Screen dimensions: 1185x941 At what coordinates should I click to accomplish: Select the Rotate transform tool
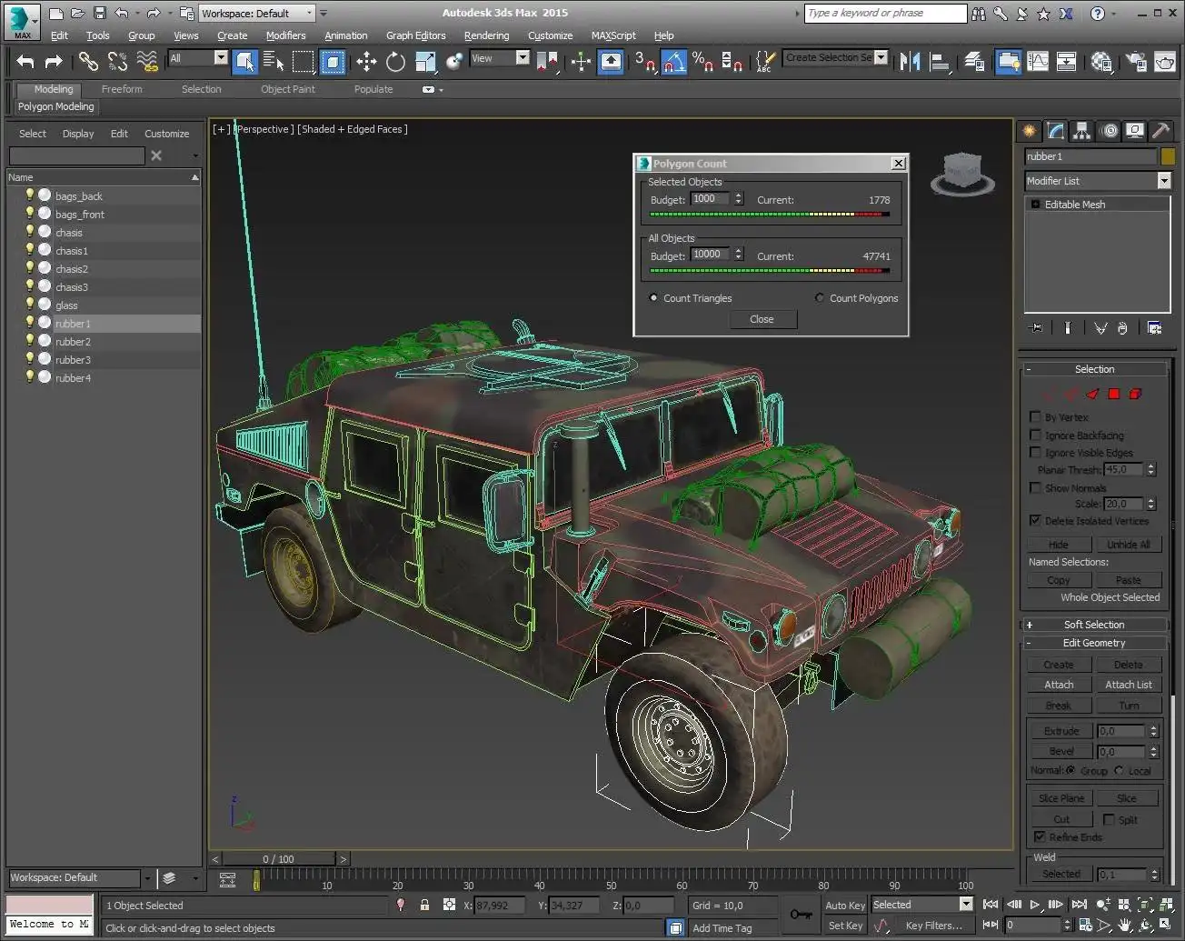pyautogui.click(x=395, y=61)
